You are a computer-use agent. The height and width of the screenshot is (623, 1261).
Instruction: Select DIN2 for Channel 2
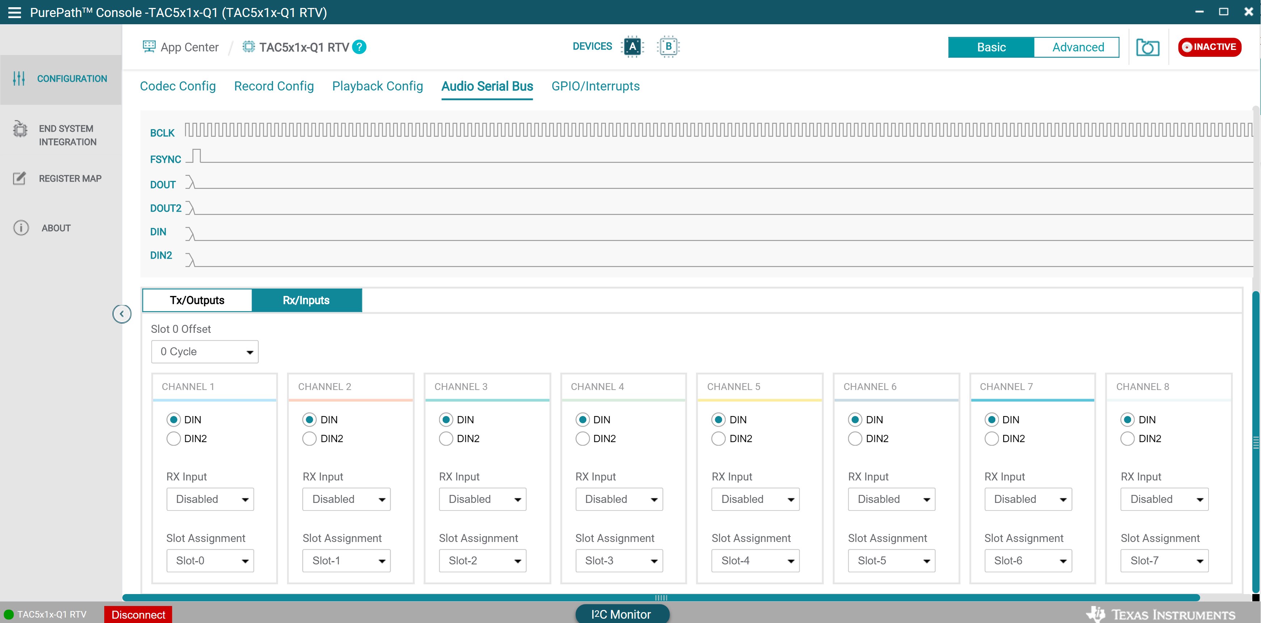[x=309, y=439]
